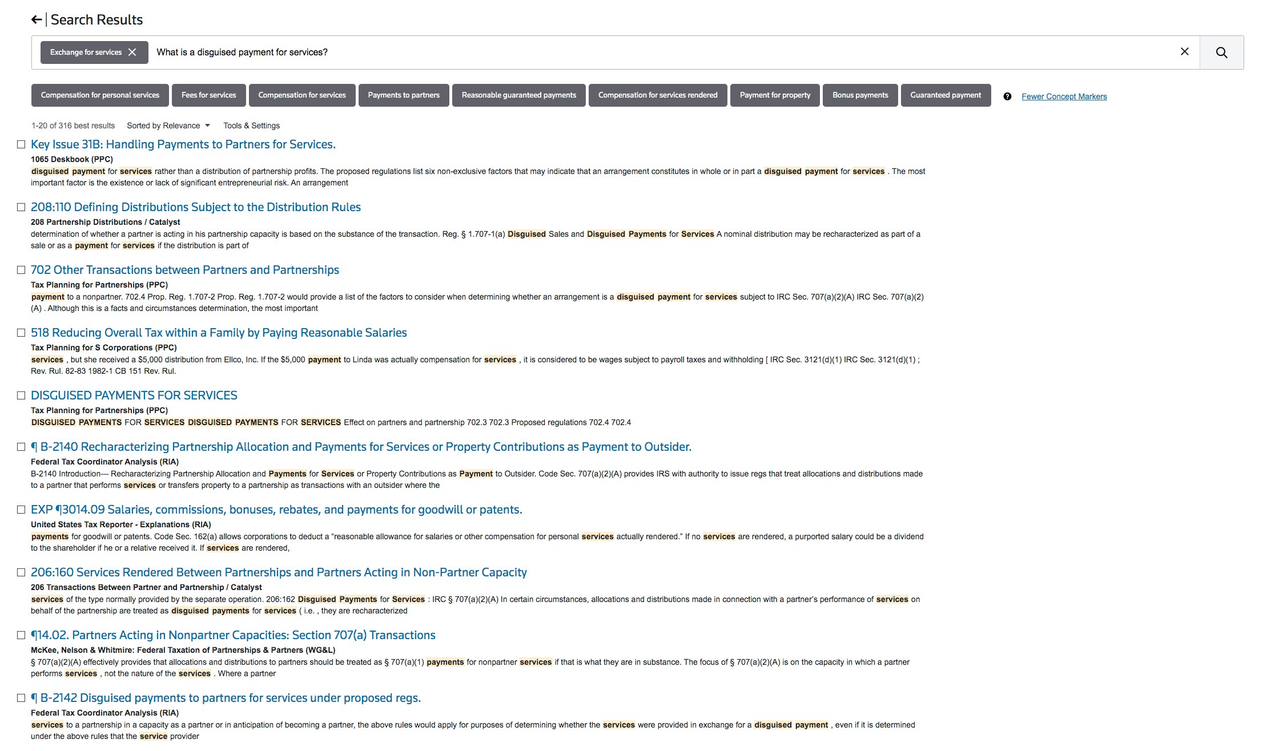Check the Key Issue 31B result checkbox

point(21,144)
